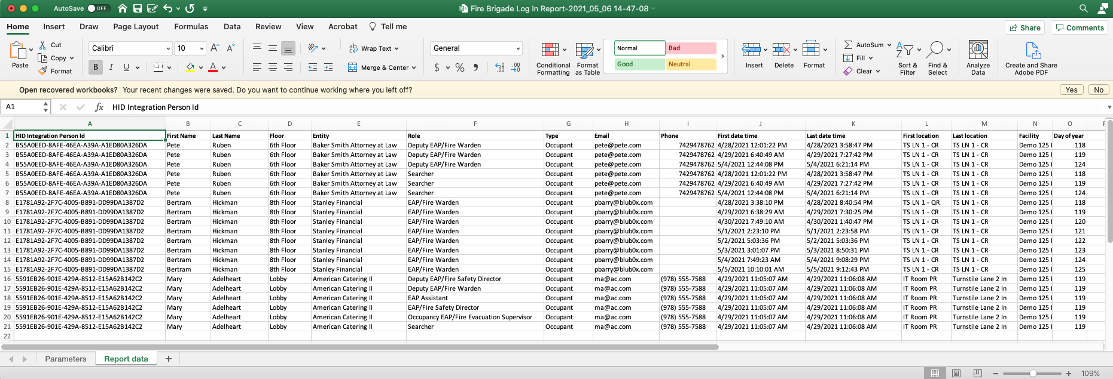
Task: Select column F header
Action: coord(475,124)
